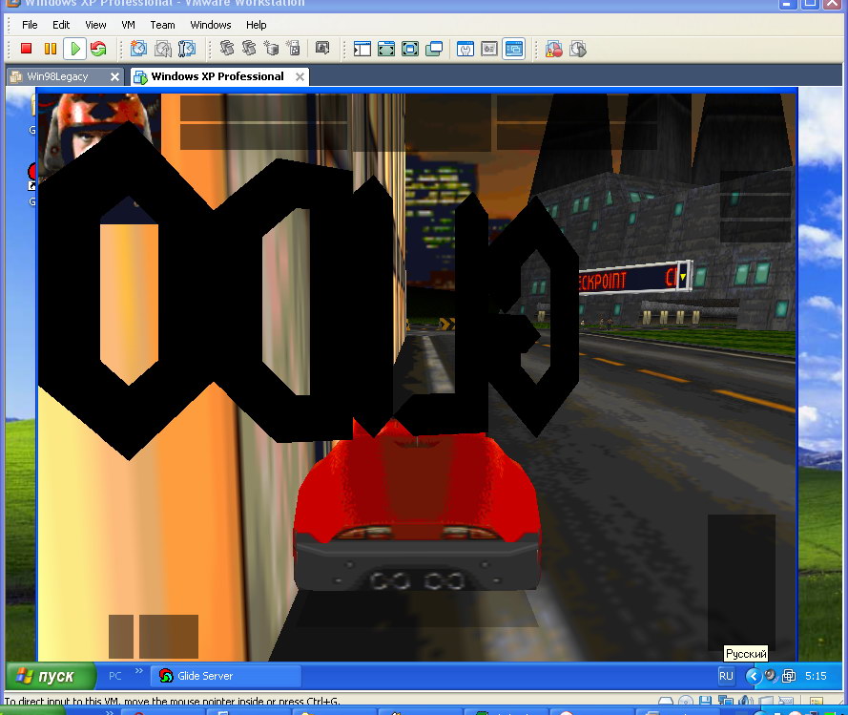848x715 pixels.
Task: Toggle the sidebar panel icon
Action: [x=362, y=50]
